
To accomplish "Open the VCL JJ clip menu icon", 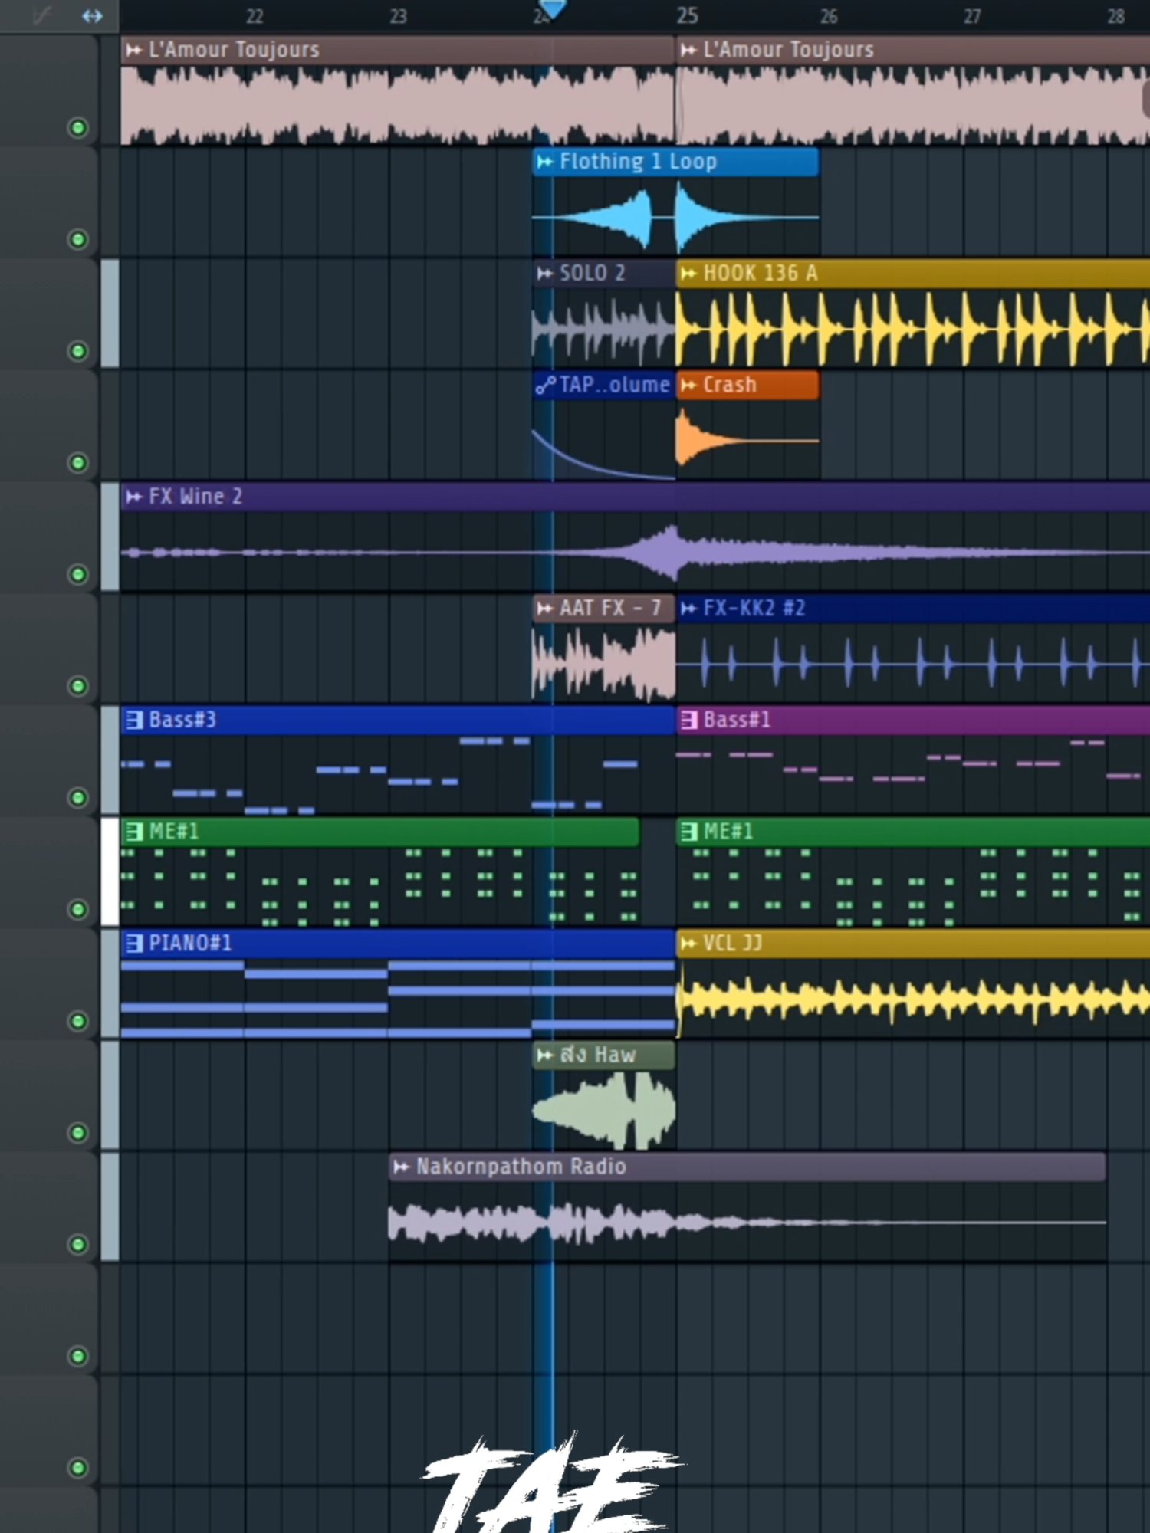I will click(688, 943).
